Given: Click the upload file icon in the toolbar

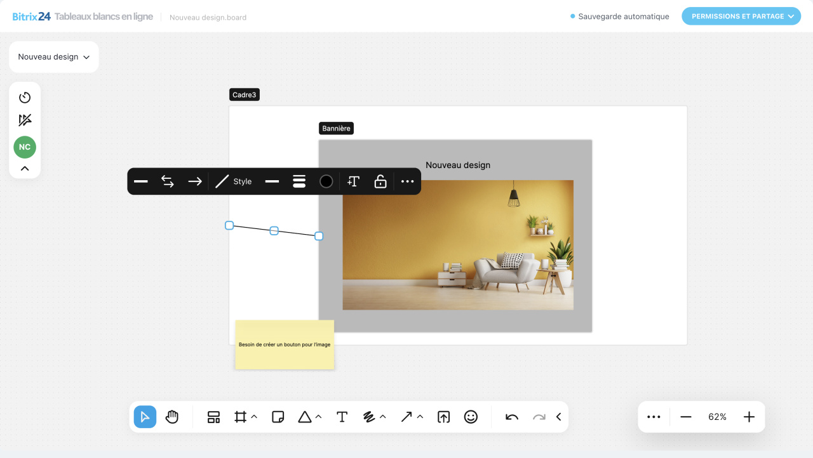Looking at the screenshot, I should [443, 417].
